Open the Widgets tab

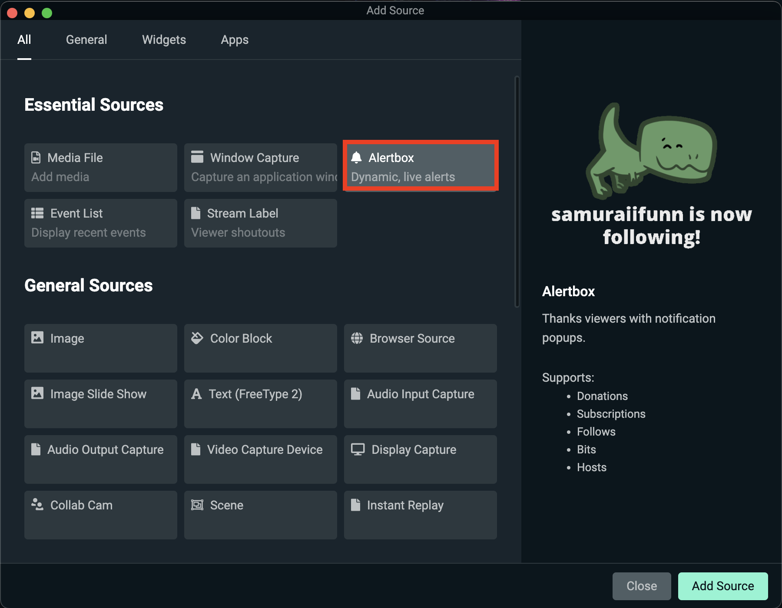pos(164,40)
